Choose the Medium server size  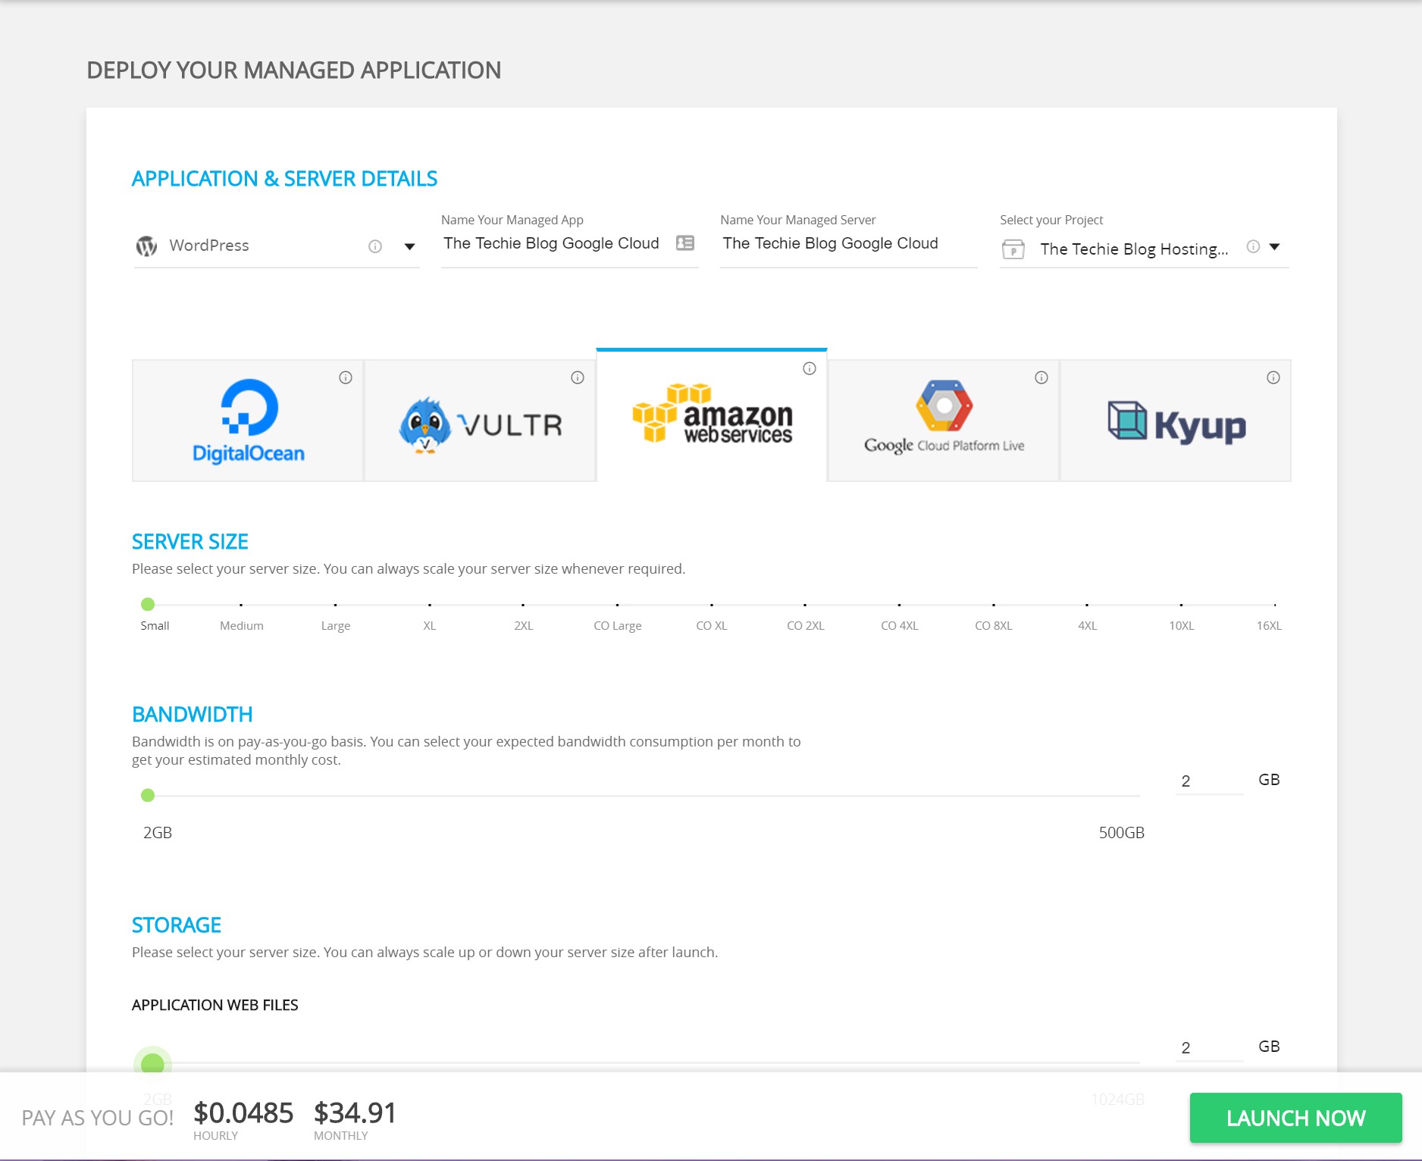point(242,626)
